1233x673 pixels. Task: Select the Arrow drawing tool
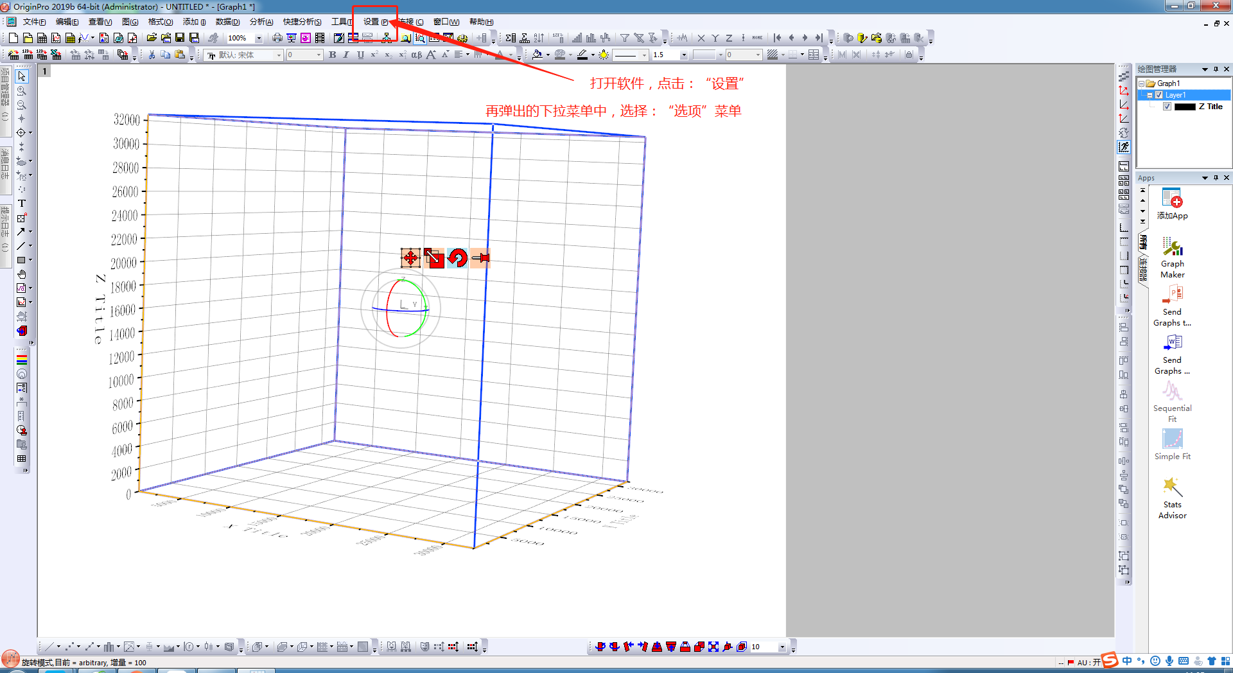(21, 232)
